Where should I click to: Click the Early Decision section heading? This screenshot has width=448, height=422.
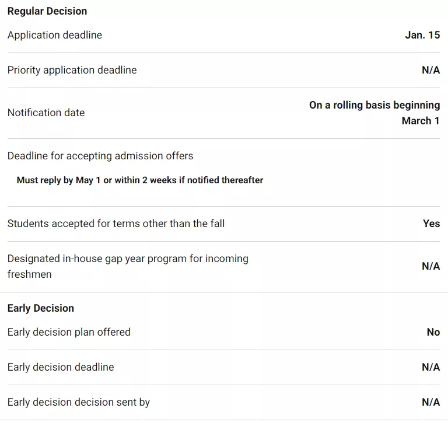pos(41,308)
